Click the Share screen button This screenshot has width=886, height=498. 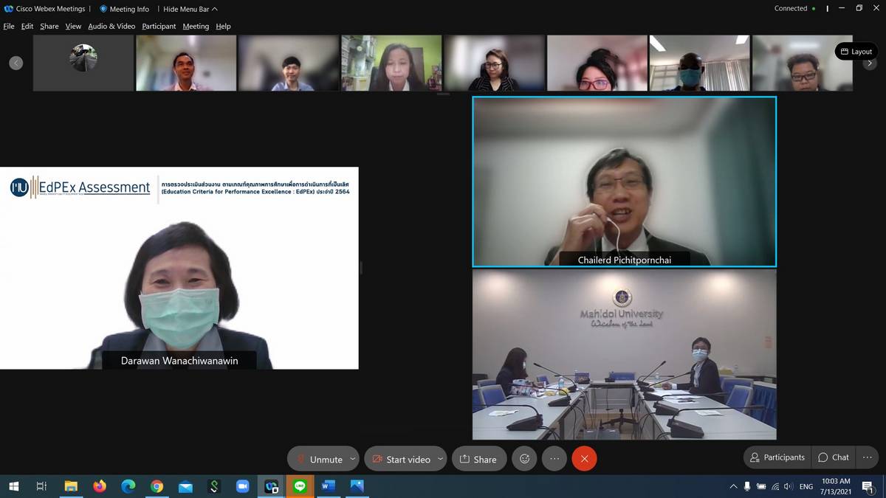tap(478, 459)
